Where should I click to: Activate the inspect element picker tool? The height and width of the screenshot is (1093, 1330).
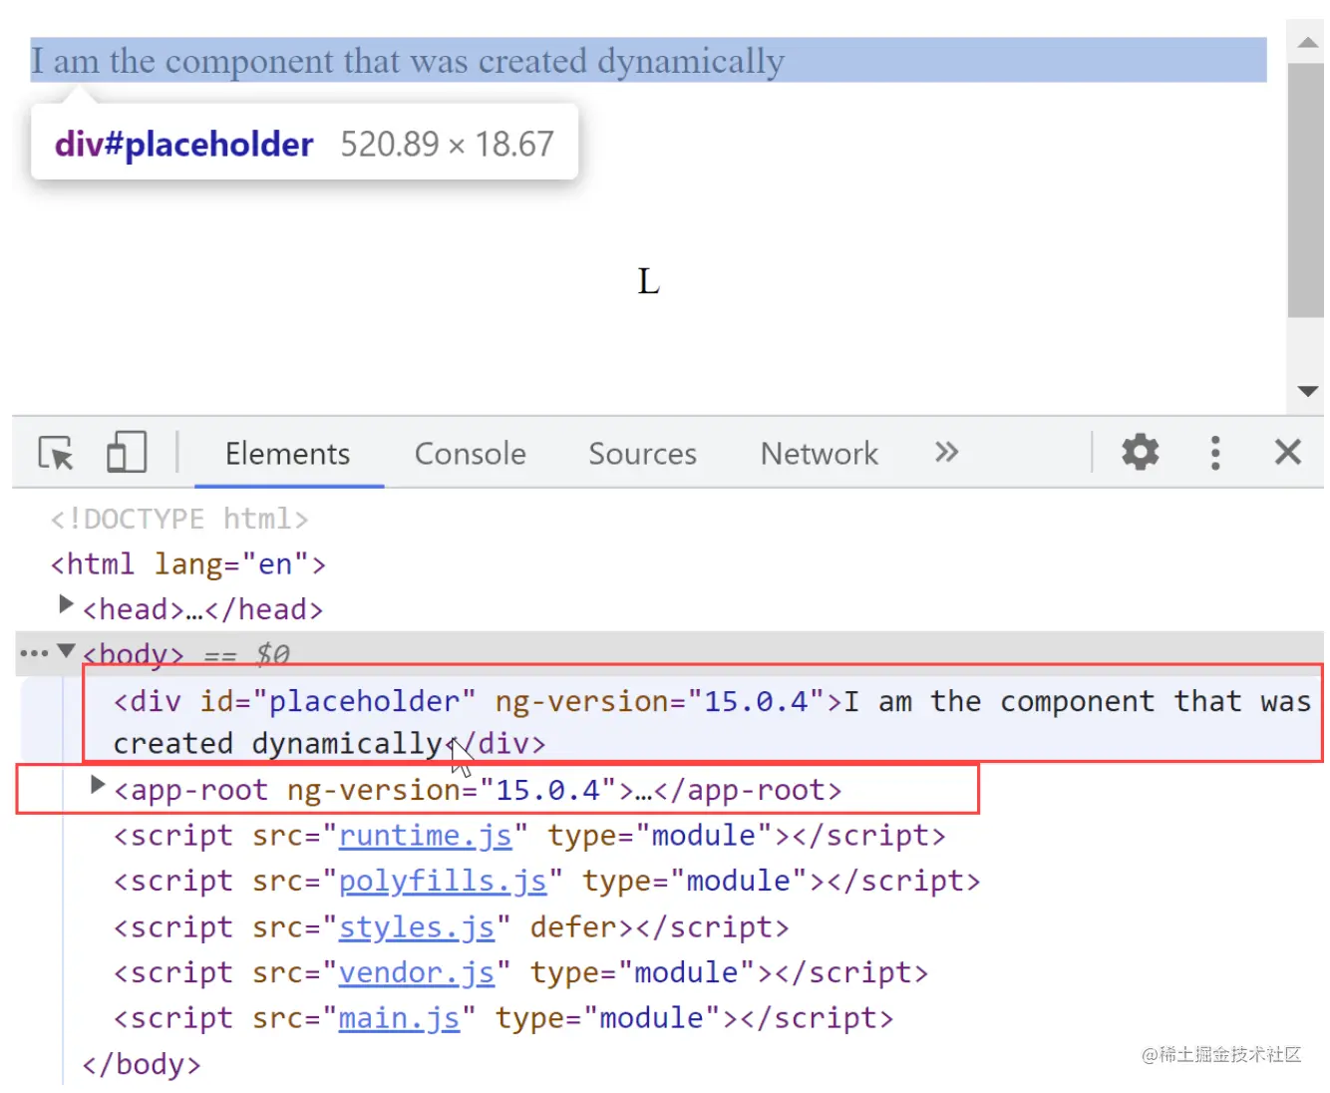point(56,454)
